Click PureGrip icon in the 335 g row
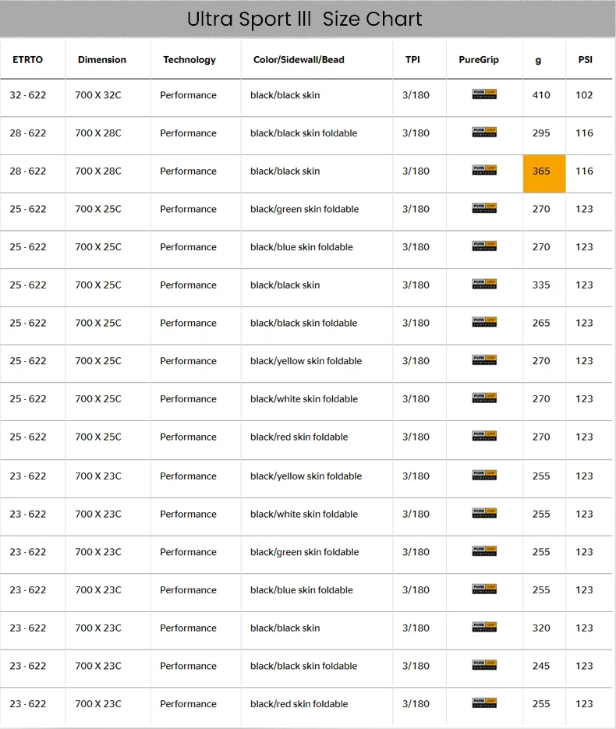Screen dimensions: 616x729 (484, 284)
